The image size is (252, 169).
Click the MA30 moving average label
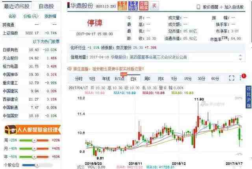coord(182,93)
